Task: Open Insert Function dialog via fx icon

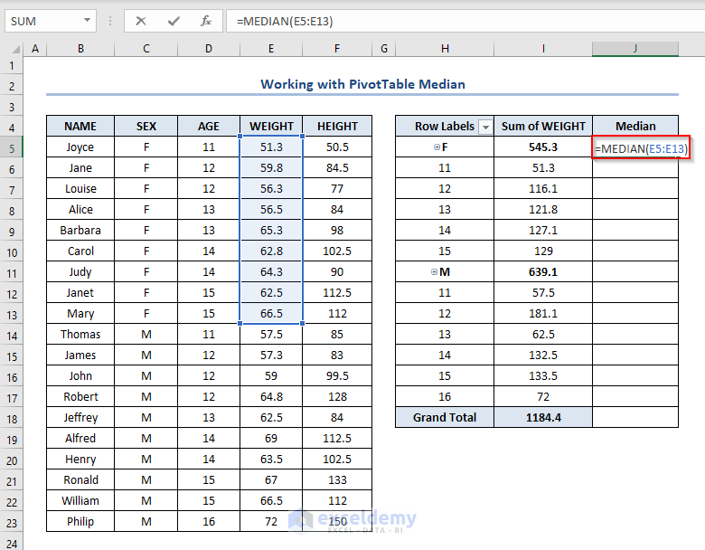Action: click(206, 21)
